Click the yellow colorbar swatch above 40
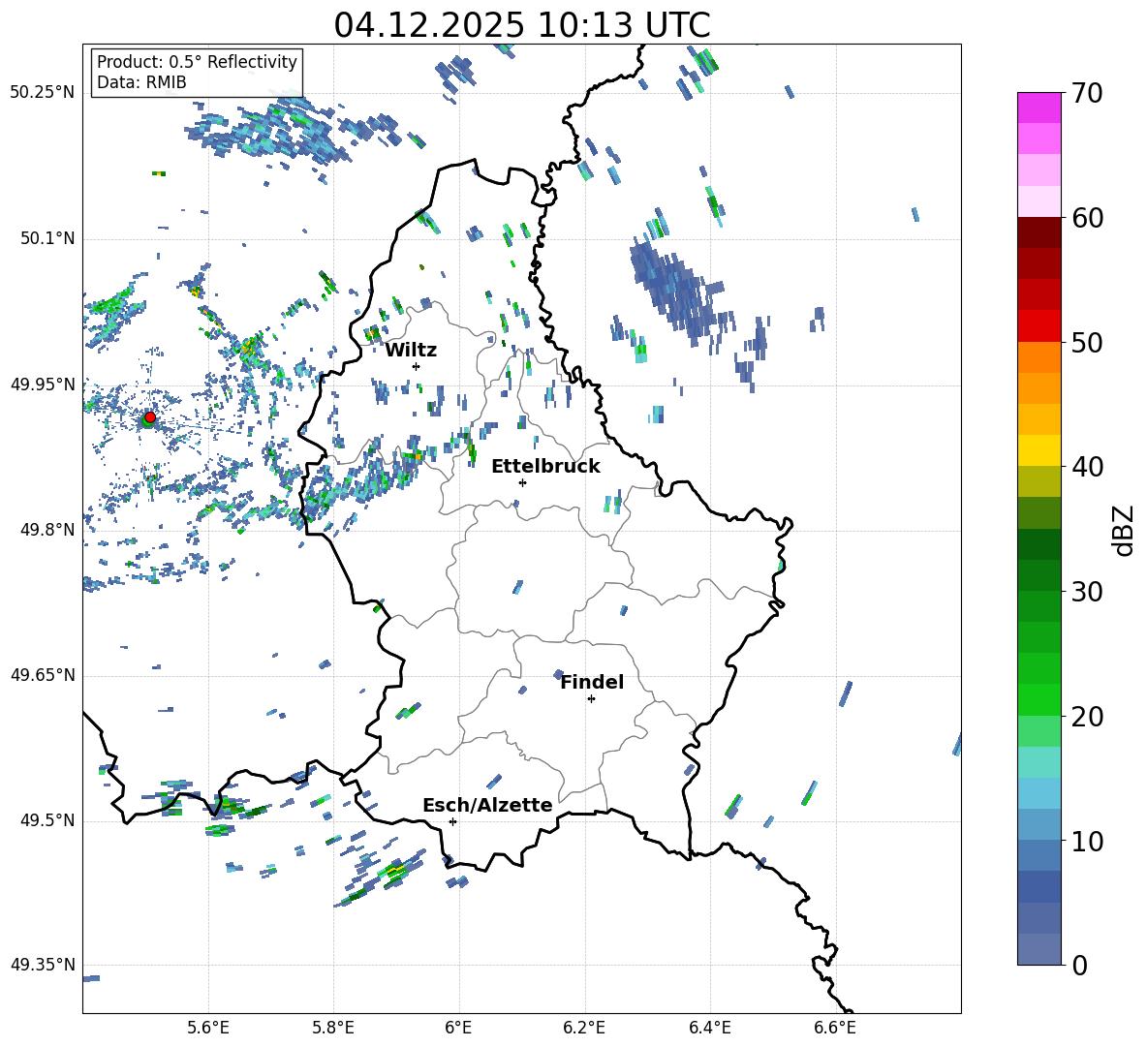 coord(1039,450)
